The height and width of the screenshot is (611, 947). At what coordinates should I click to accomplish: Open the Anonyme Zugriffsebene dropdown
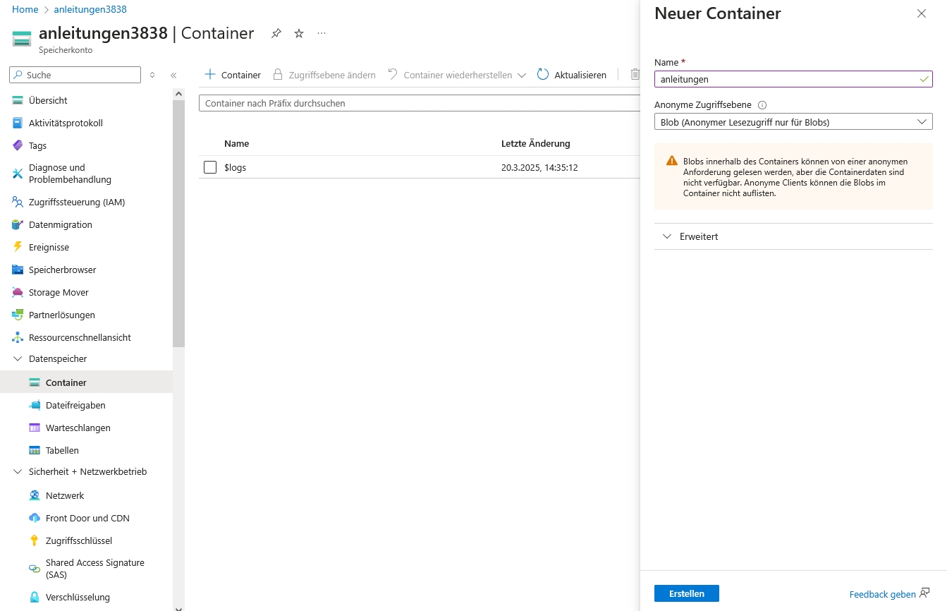(x=793, y=122)
